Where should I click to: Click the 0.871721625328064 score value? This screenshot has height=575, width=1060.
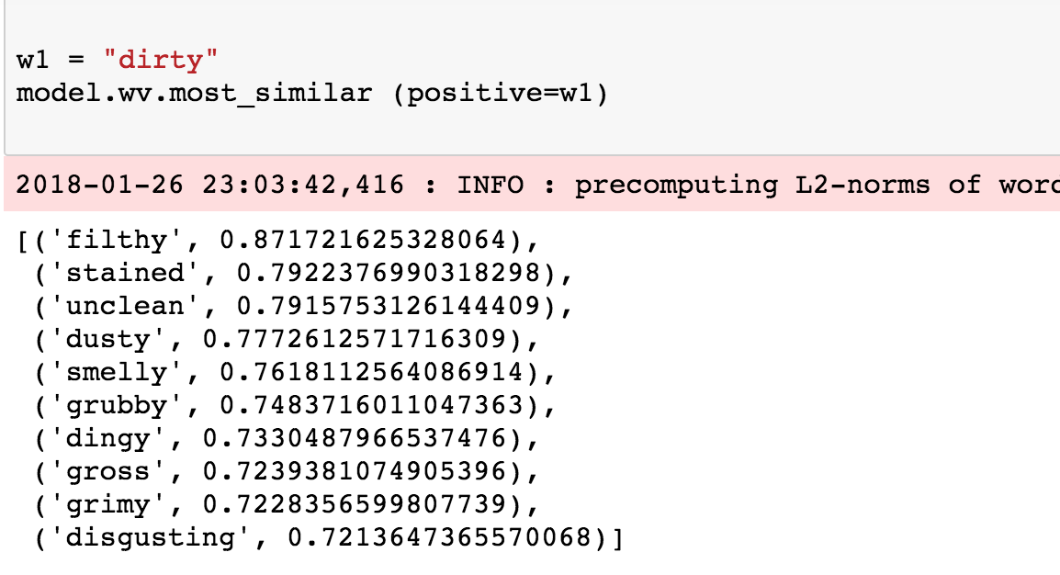coord(362,241)
